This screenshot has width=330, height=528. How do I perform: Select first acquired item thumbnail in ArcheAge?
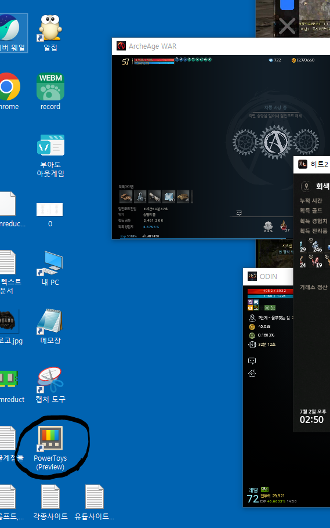tap(126, 196)
